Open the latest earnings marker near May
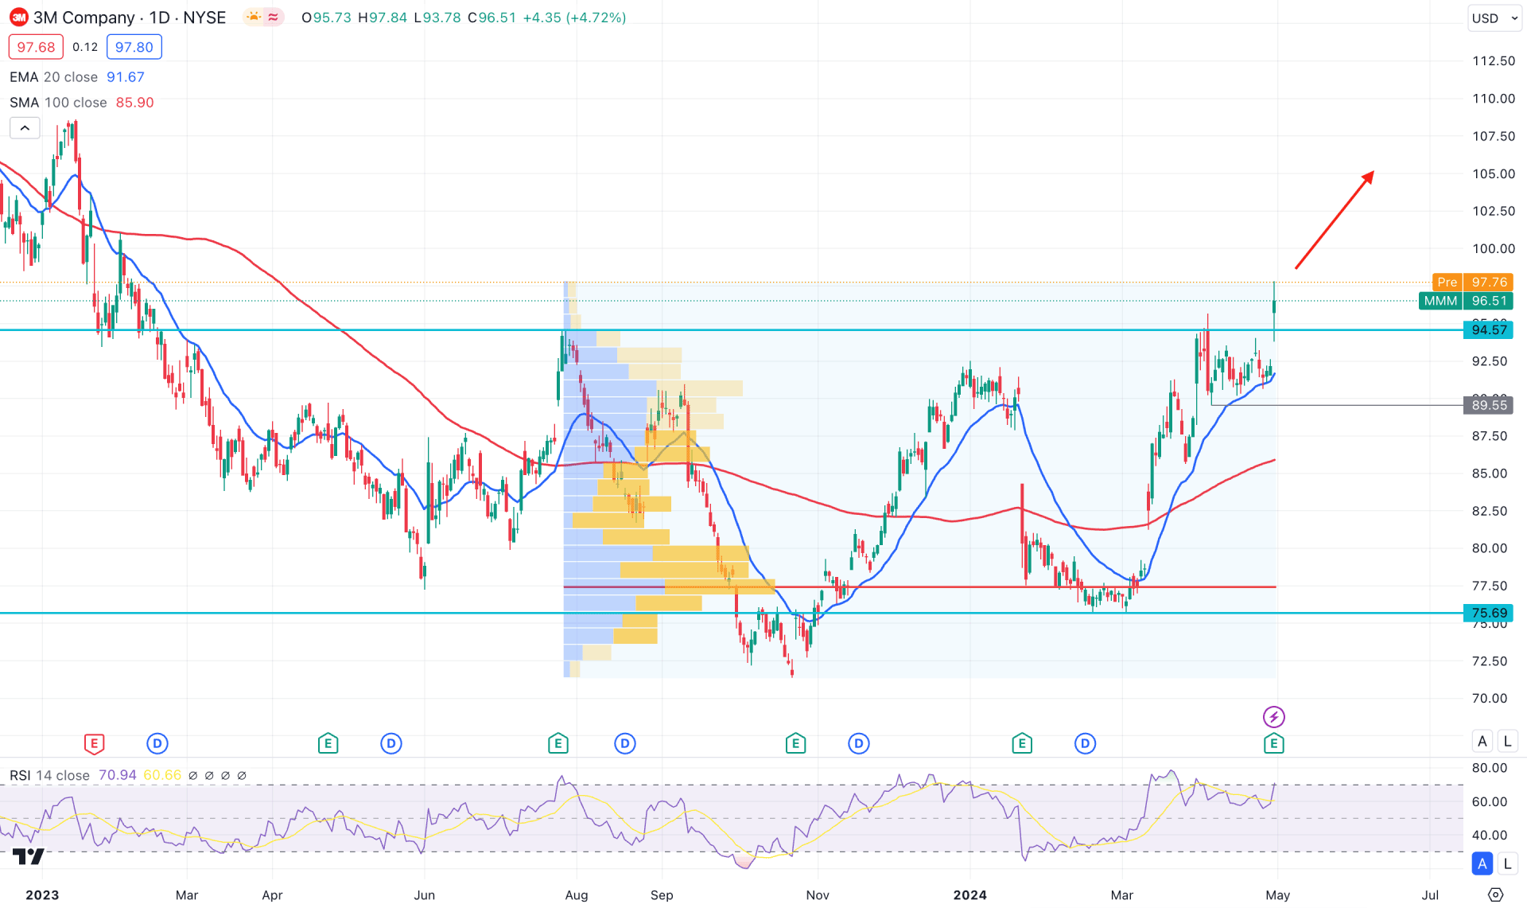 pos(1274,744)
